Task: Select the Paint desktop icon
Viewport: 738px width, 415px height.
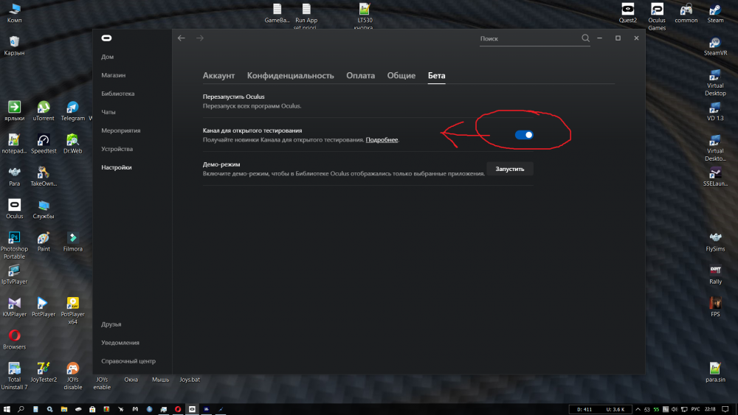Action: pos(44,242)
